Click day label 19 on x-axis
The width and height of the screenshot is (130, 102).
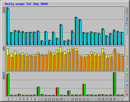point(76,99)
